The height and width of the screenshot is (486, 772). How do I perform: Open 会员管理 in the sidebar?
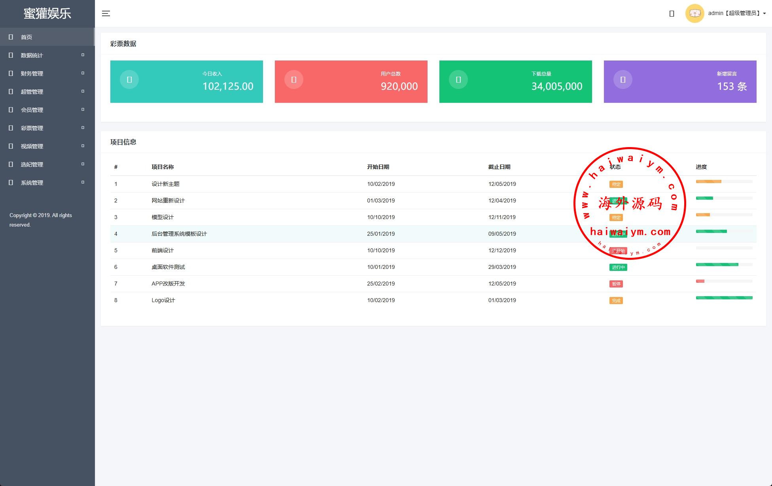[32, 110]
